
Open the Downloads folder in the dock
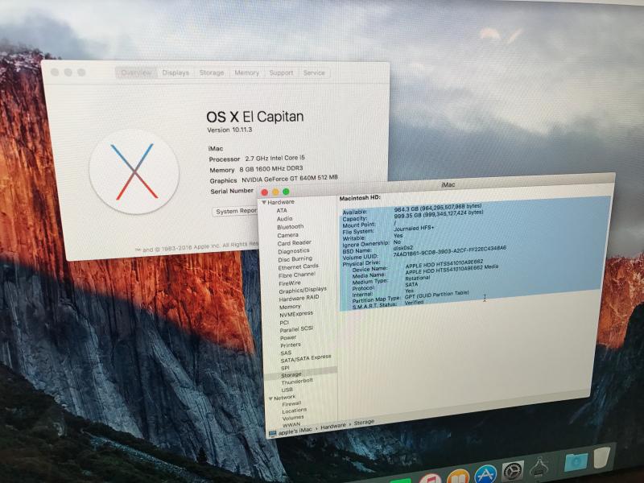576,462
